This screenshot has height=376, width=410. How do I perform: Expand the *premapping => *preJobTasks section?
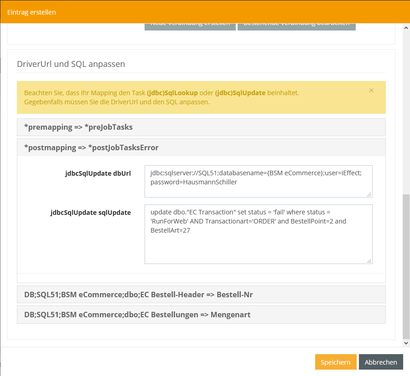(x=201, y=127)
